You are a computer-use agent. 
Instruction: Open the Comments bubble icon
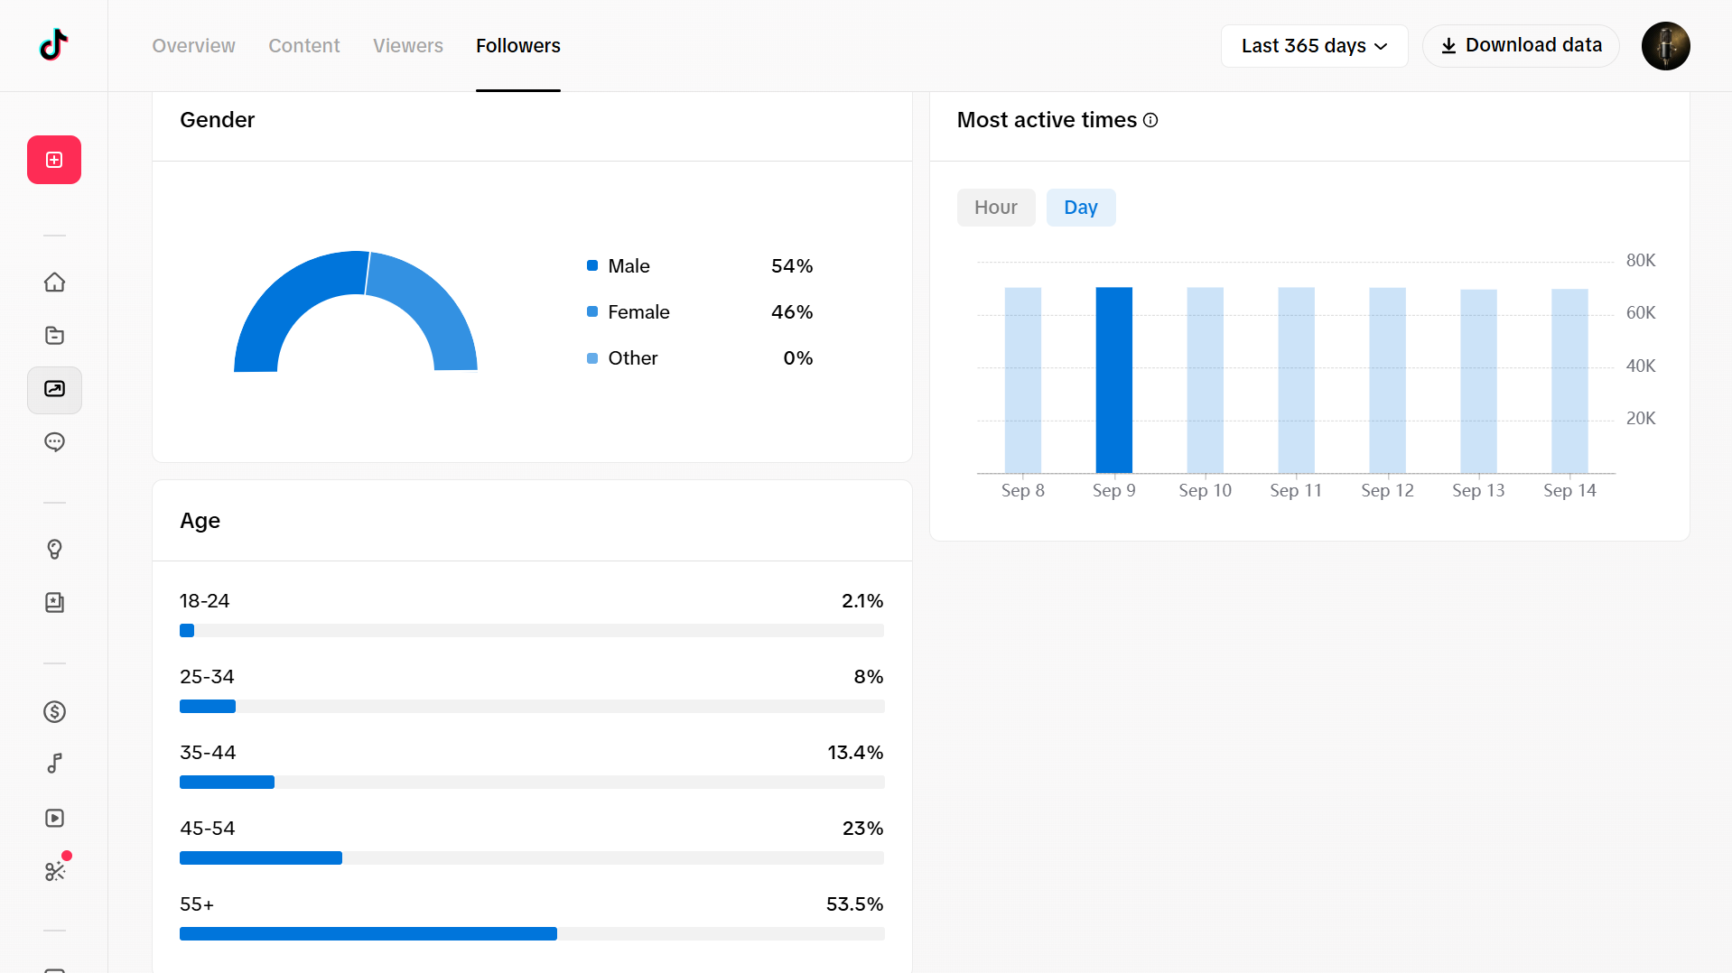tap(54, 442)
